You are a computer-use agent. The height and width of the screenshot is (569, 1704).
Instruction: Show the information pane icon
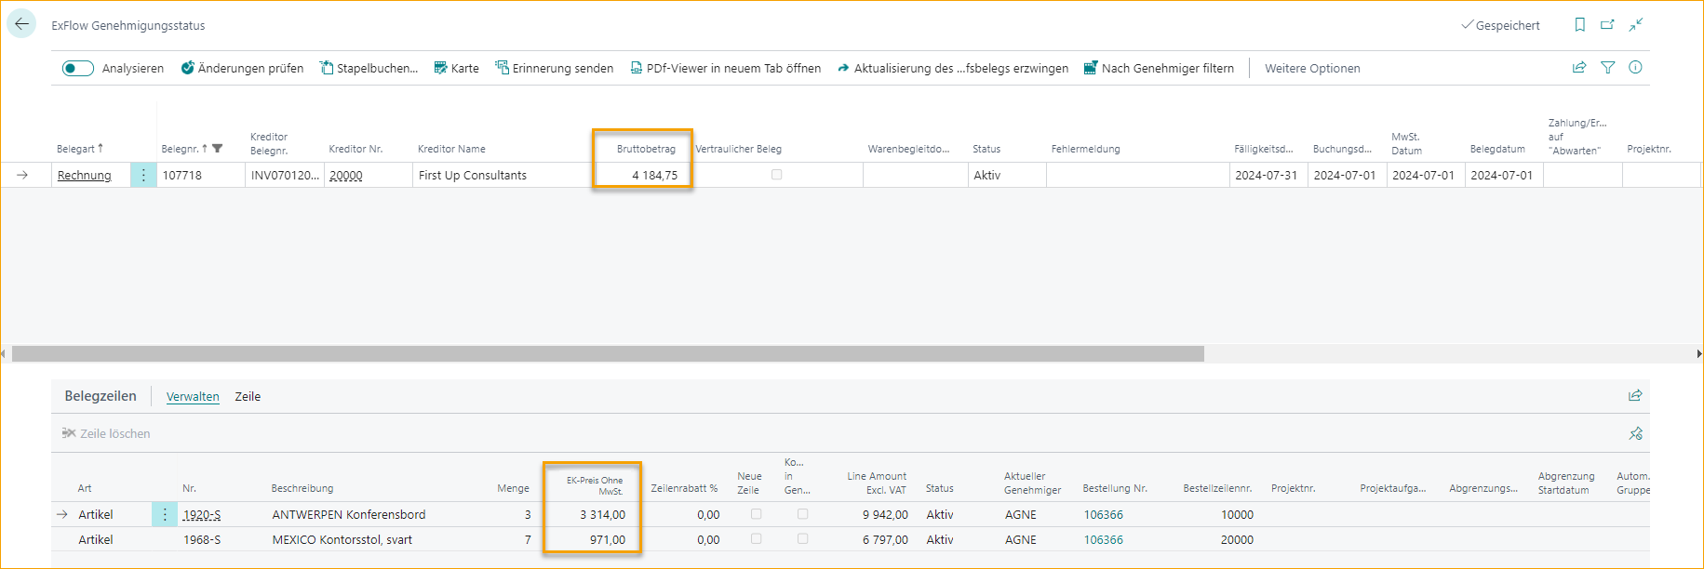[x=1635, y=68]
